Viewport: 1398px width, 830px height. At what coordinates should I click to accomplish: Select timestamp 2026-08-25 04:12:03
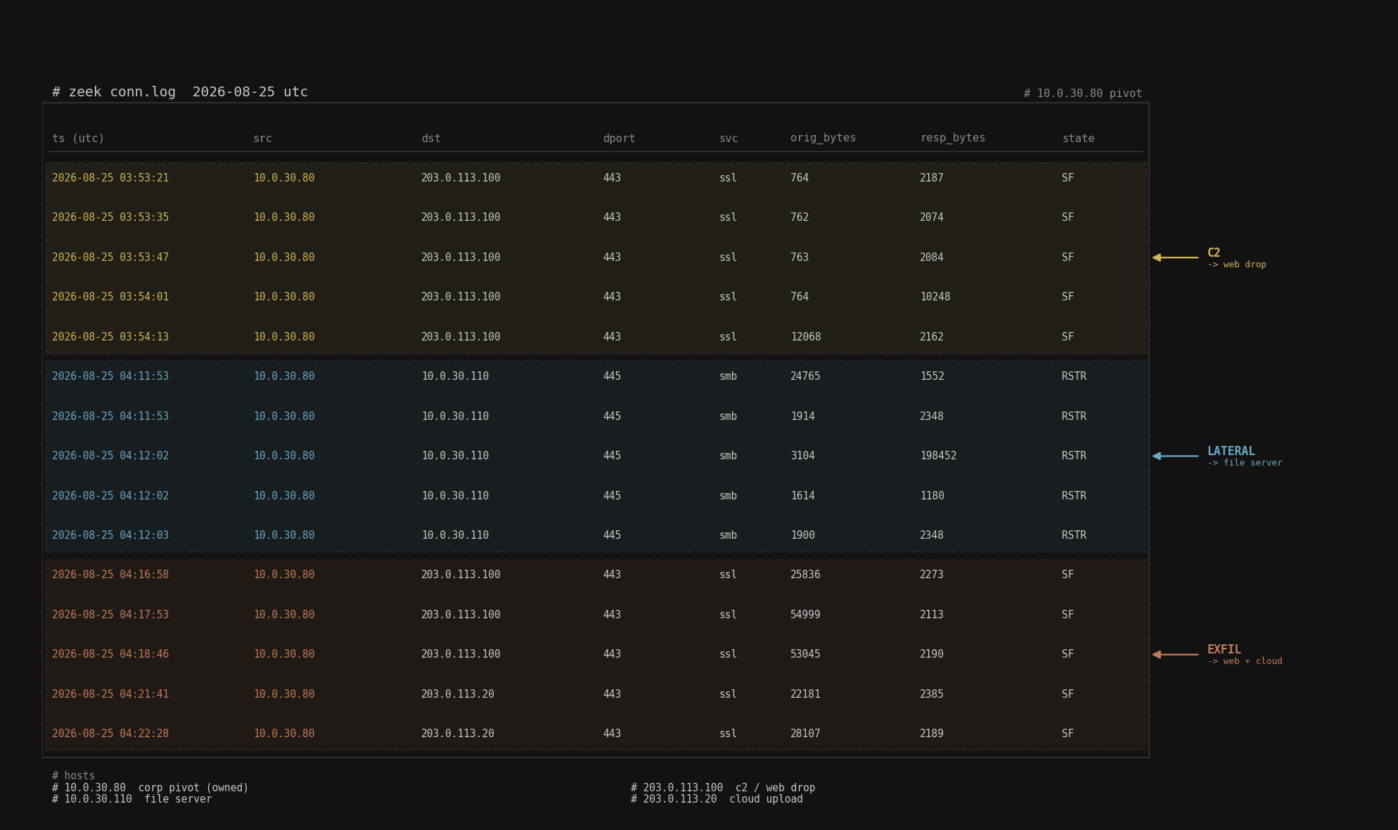110,535
